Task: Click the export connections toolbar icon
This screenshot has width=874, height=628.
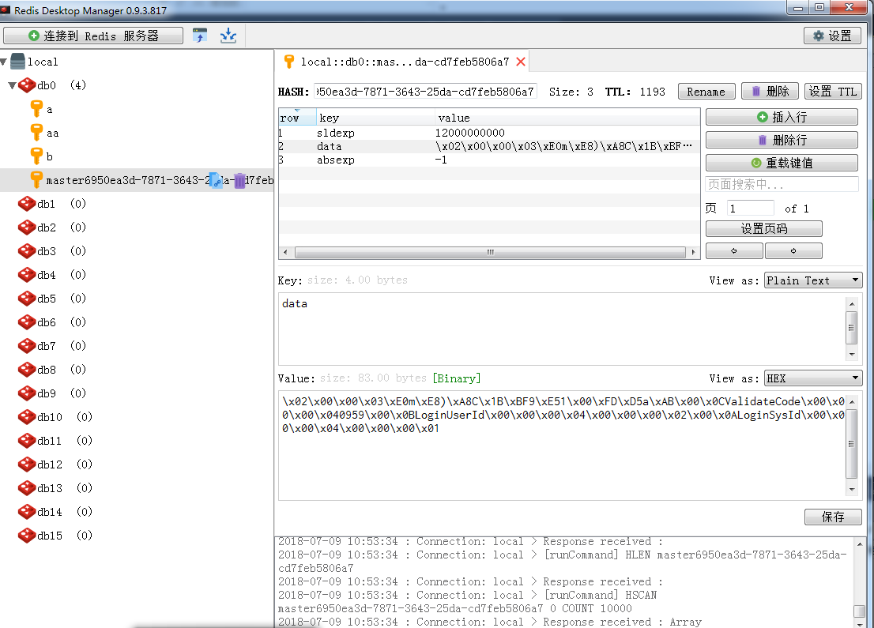Action: pos(200,36)
